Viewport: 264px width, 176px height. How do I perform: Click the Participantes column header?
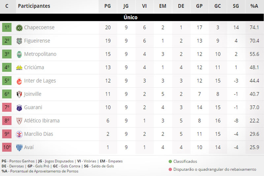tap(34, 6)
